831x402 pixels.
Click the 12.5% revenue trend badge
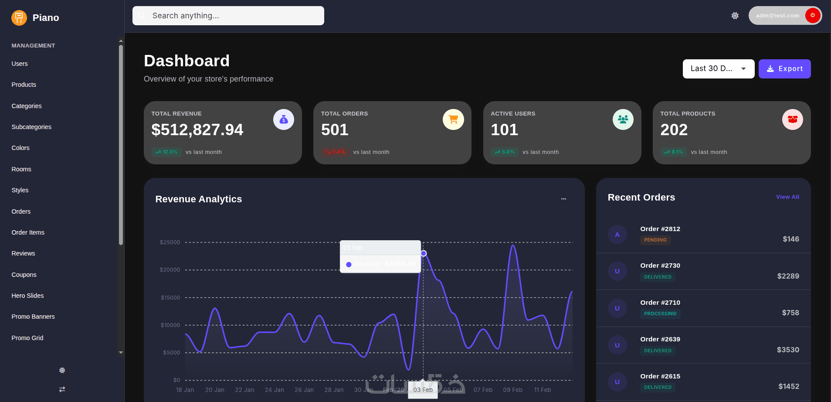click(x=166, y=152)
